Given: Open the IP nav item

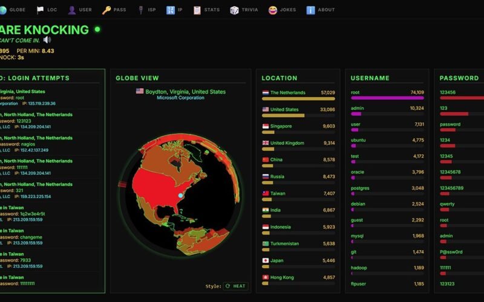Looking at the screenshot, I should coord(174,10).
